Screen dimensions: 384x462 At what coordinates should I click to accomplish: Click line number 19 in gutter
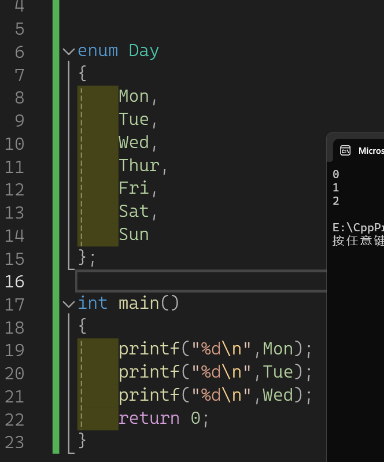pyautogui.click(x=14, y=350)
